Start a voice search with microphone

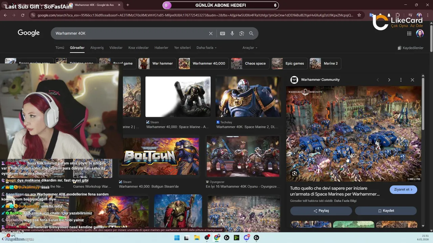coord(232,33)
